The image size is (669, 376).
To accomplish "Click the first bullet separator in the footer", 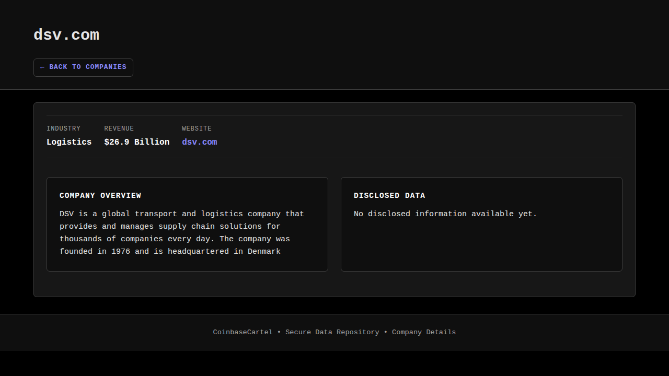I will (279, 332).
